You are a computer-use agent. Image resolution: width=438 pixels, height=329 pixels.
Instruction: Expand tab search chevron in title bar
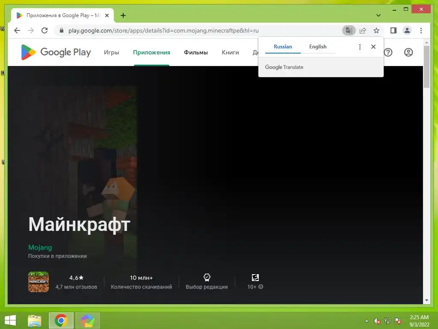click(x=378, y=15)
